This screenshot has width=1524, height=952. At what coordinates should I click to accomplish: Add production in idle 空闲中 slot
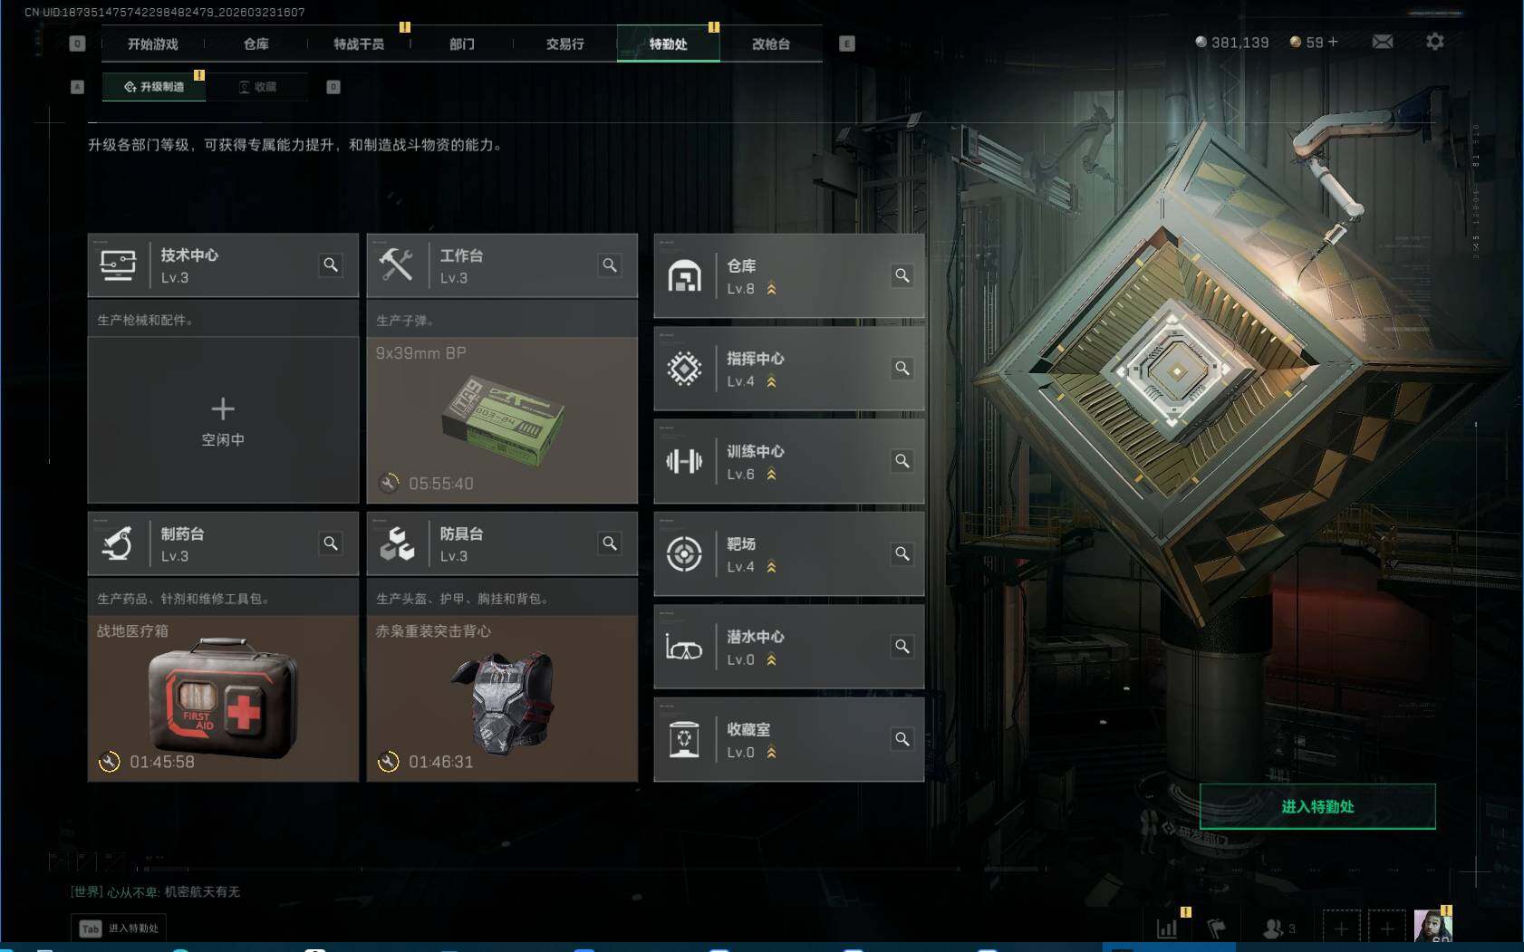[x=223, y=420]
